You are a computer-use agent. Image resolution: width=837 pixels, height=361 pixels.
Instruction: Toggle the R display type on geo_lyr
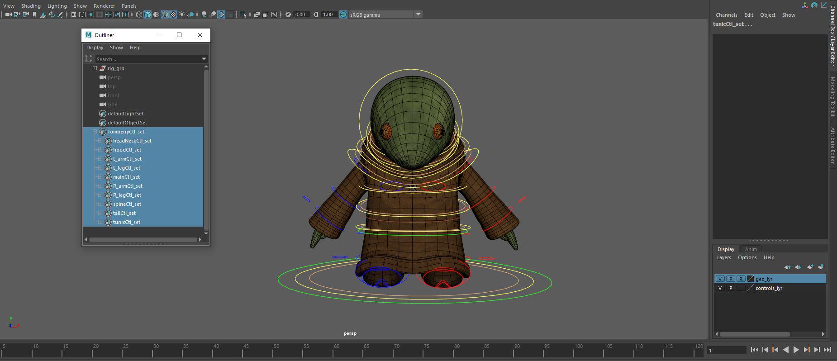click(x=741, y=279)
